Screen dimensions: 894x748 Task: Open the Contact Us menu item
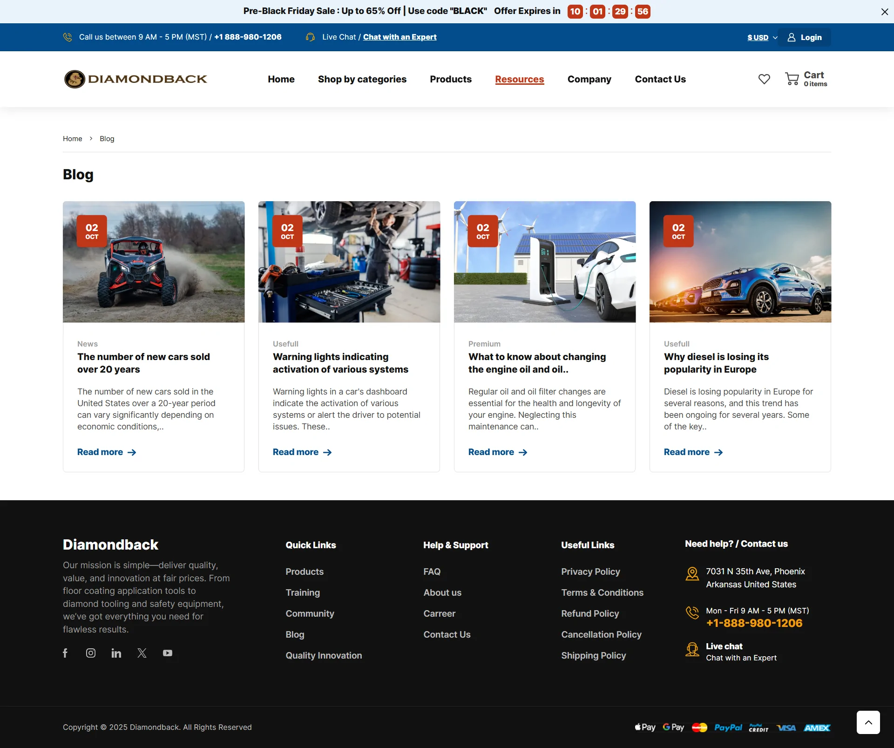[660, 79]
